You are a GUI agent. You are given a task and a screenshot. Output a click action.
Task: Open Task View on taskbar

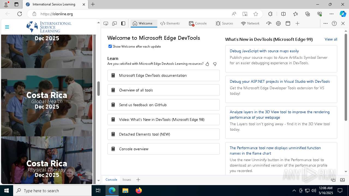pos(98,191)
